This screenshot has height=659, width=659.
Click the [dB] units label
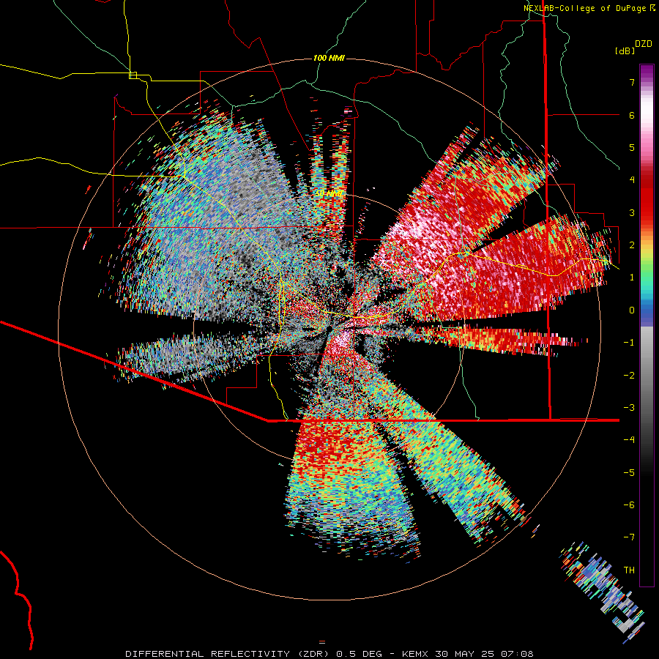pos(625,51)
